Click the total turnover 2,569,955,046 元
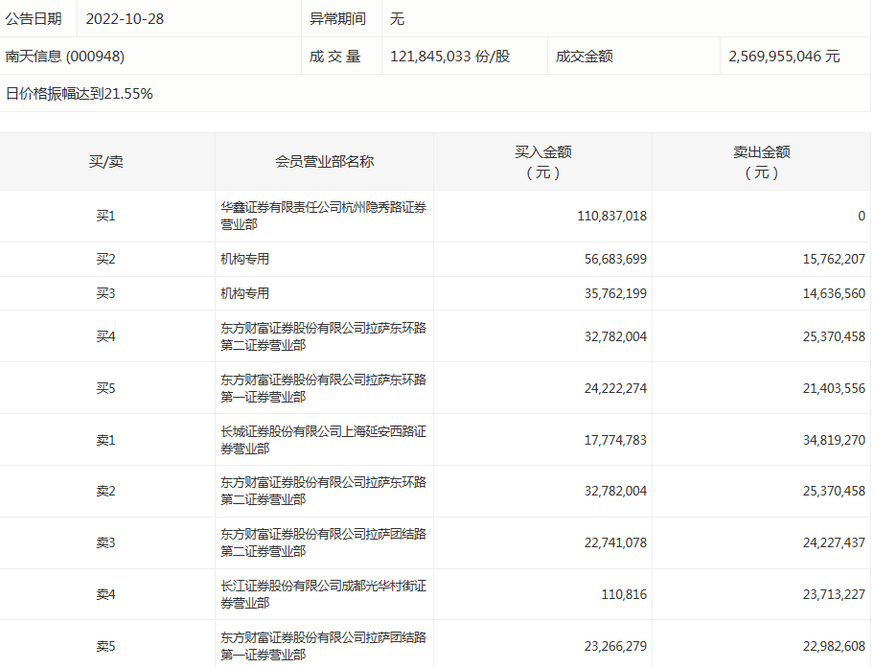The image size is (874, 668). (784, 57)
